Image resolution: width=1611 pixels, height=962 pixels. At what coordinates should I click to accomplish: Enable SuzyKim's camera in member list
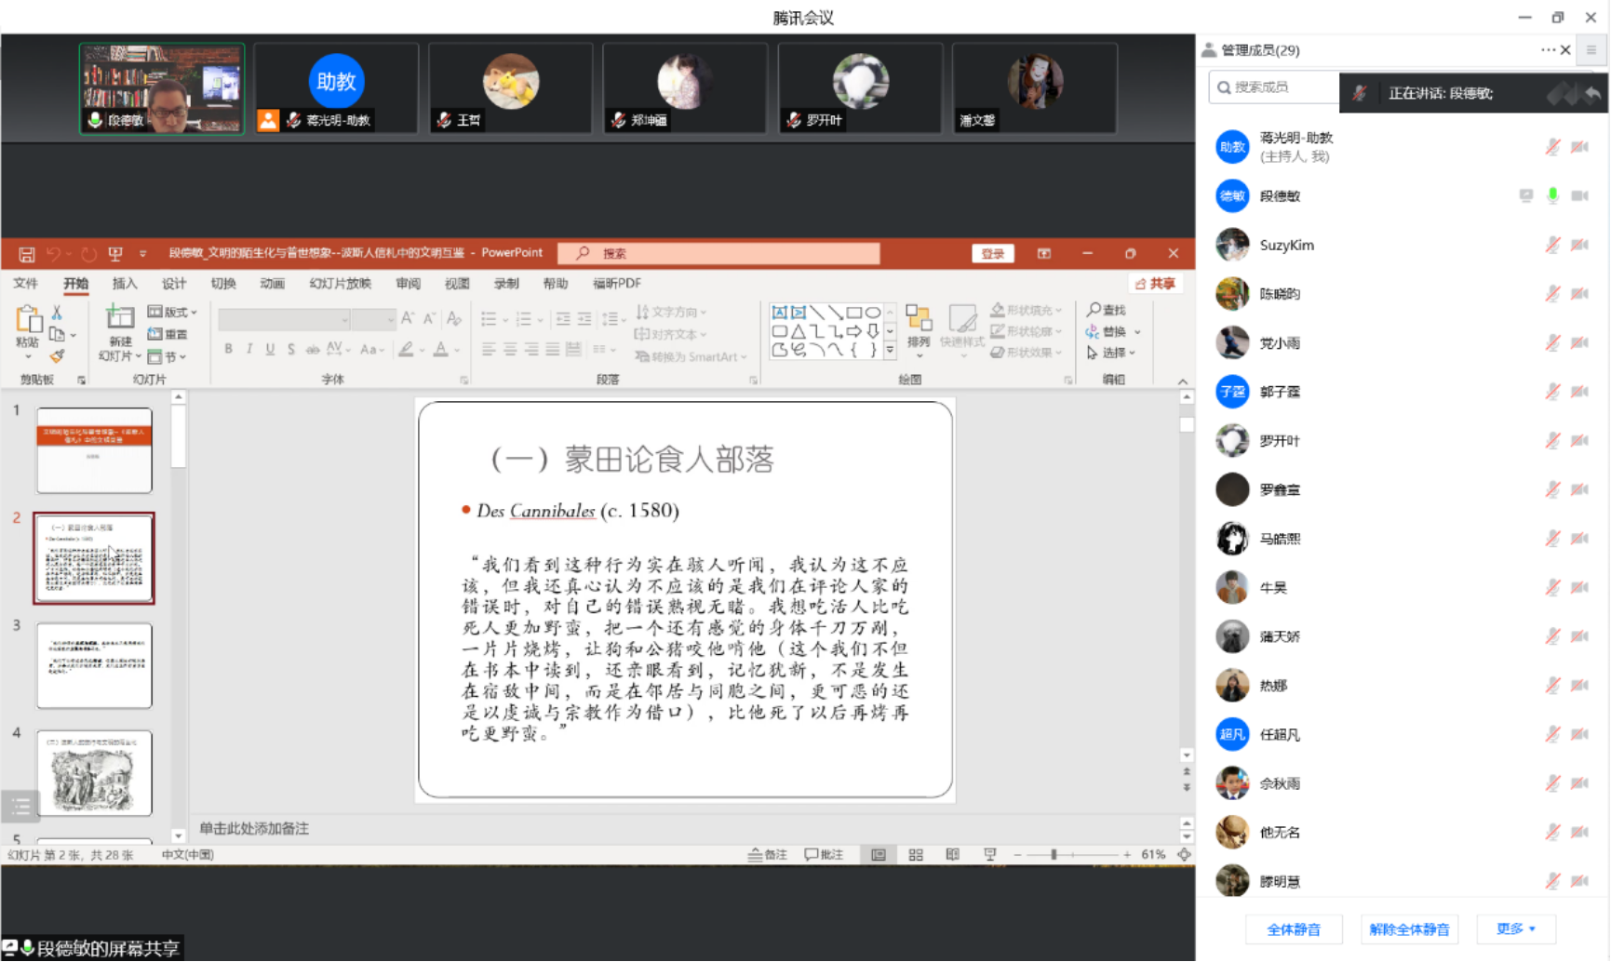point(1578,245)
